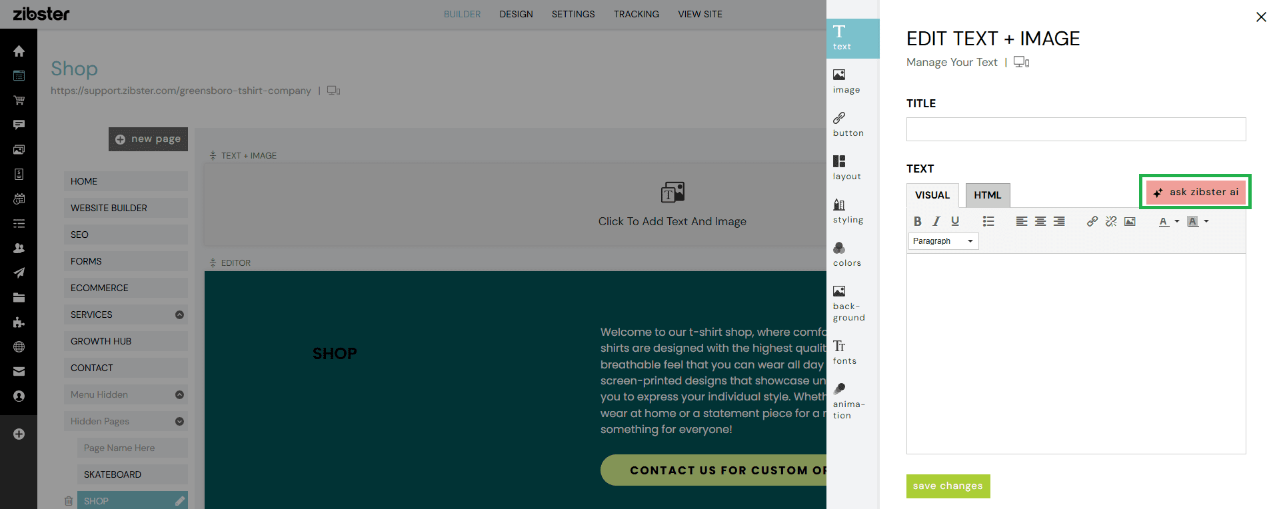Open the animation panel tab
Image resolution: width=1273 pixels, height=509 pixels.
pos(848,401)
